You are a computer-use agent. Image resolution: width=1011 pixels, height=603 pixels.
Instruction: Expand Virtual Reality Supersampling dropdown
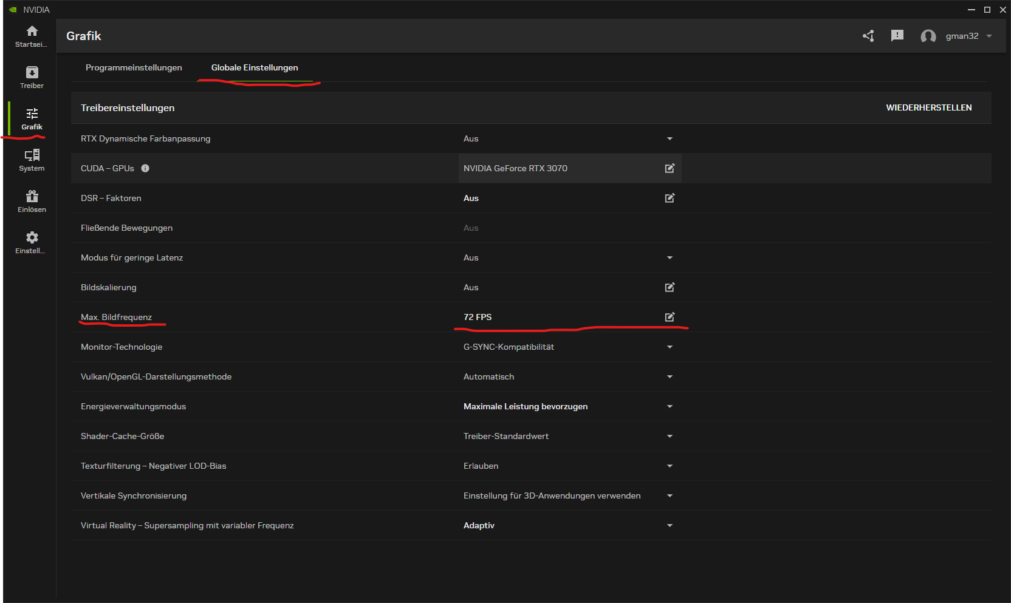[x=670, y=525]
